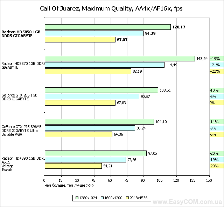Click the blue bar valued 94,39
This screenshot has width=224, height=207.
coord(94,33)
